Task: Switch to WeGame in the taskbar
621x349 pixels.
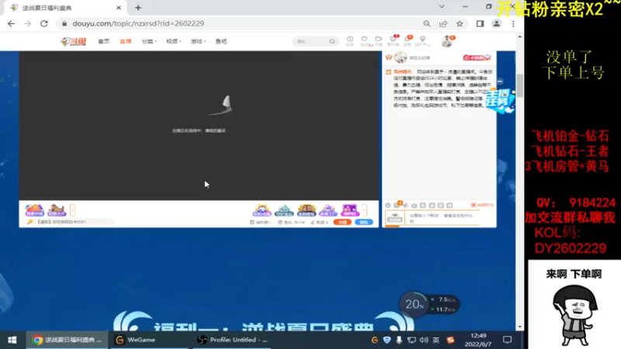Action: tap(149, 340)
